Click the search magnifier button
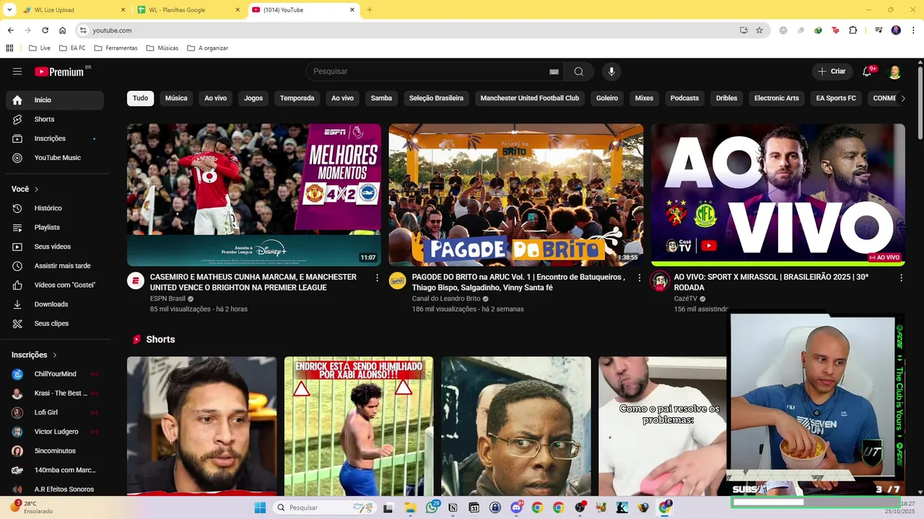The height and width of the screenshot is (519, 924). pos(578,71)
